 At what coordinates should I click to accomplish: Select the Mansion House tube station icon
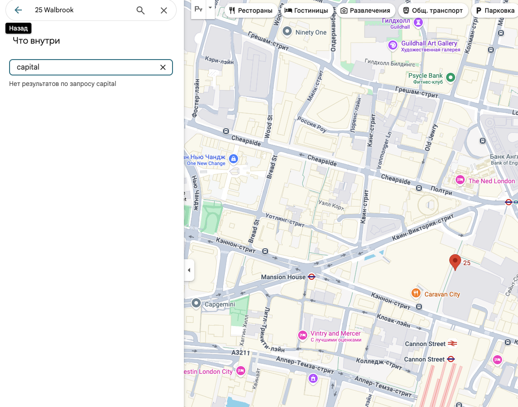point(312,276)
